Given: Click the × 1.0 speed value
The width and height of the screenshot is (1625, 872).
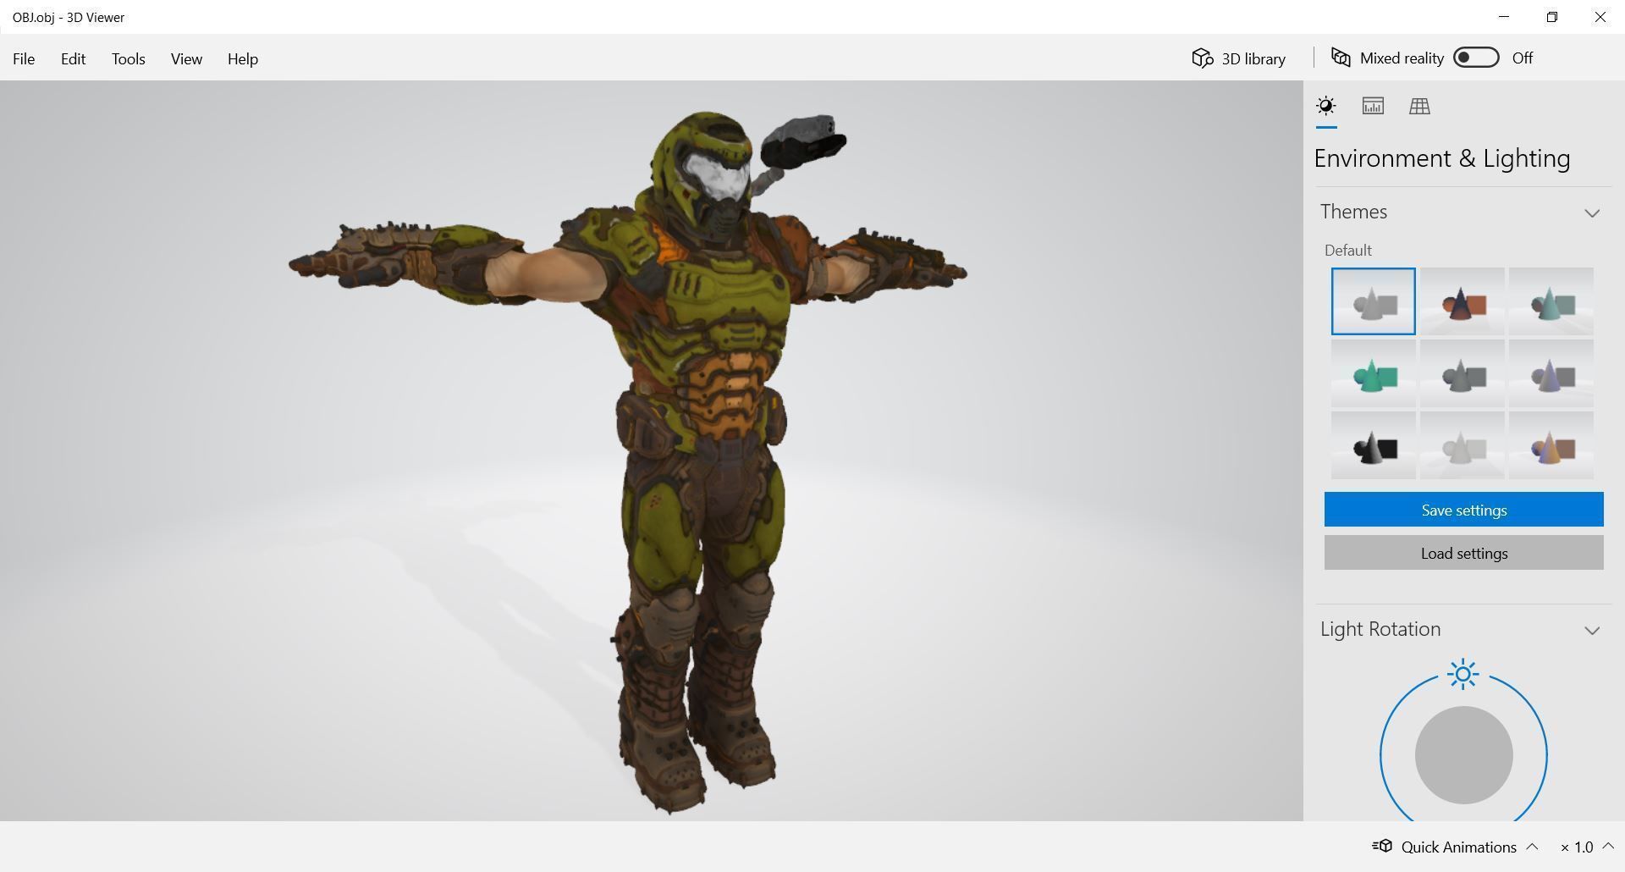Looking at the screenshot, I should coord(1577,847).
